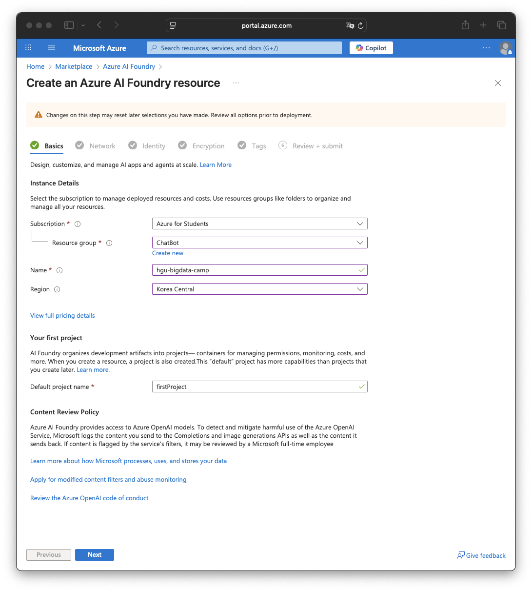The width and height of the screenshot is (532, 591).
Task: Open Apply for modified content filters link
Action: [108, 480]
